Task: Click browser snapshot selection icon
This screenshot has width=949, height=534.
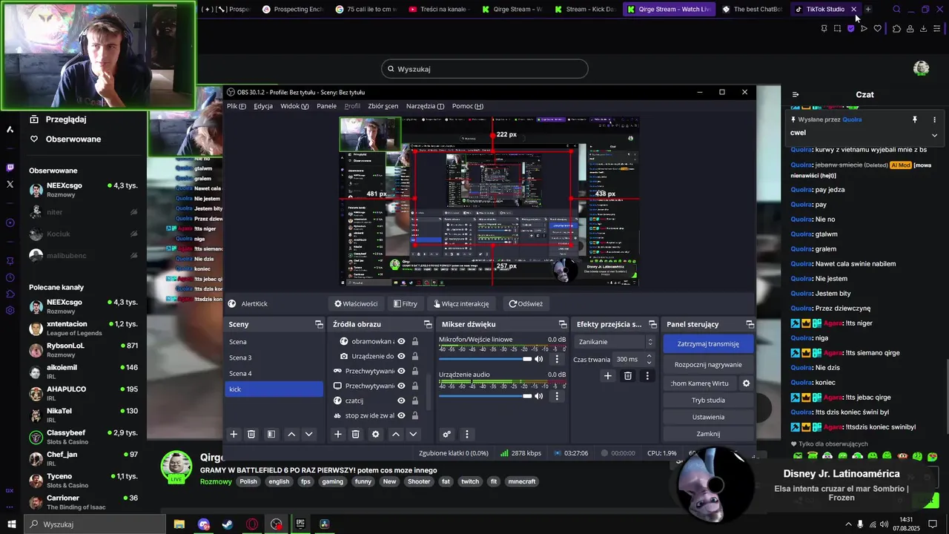Action: click(x=838, y=28)
